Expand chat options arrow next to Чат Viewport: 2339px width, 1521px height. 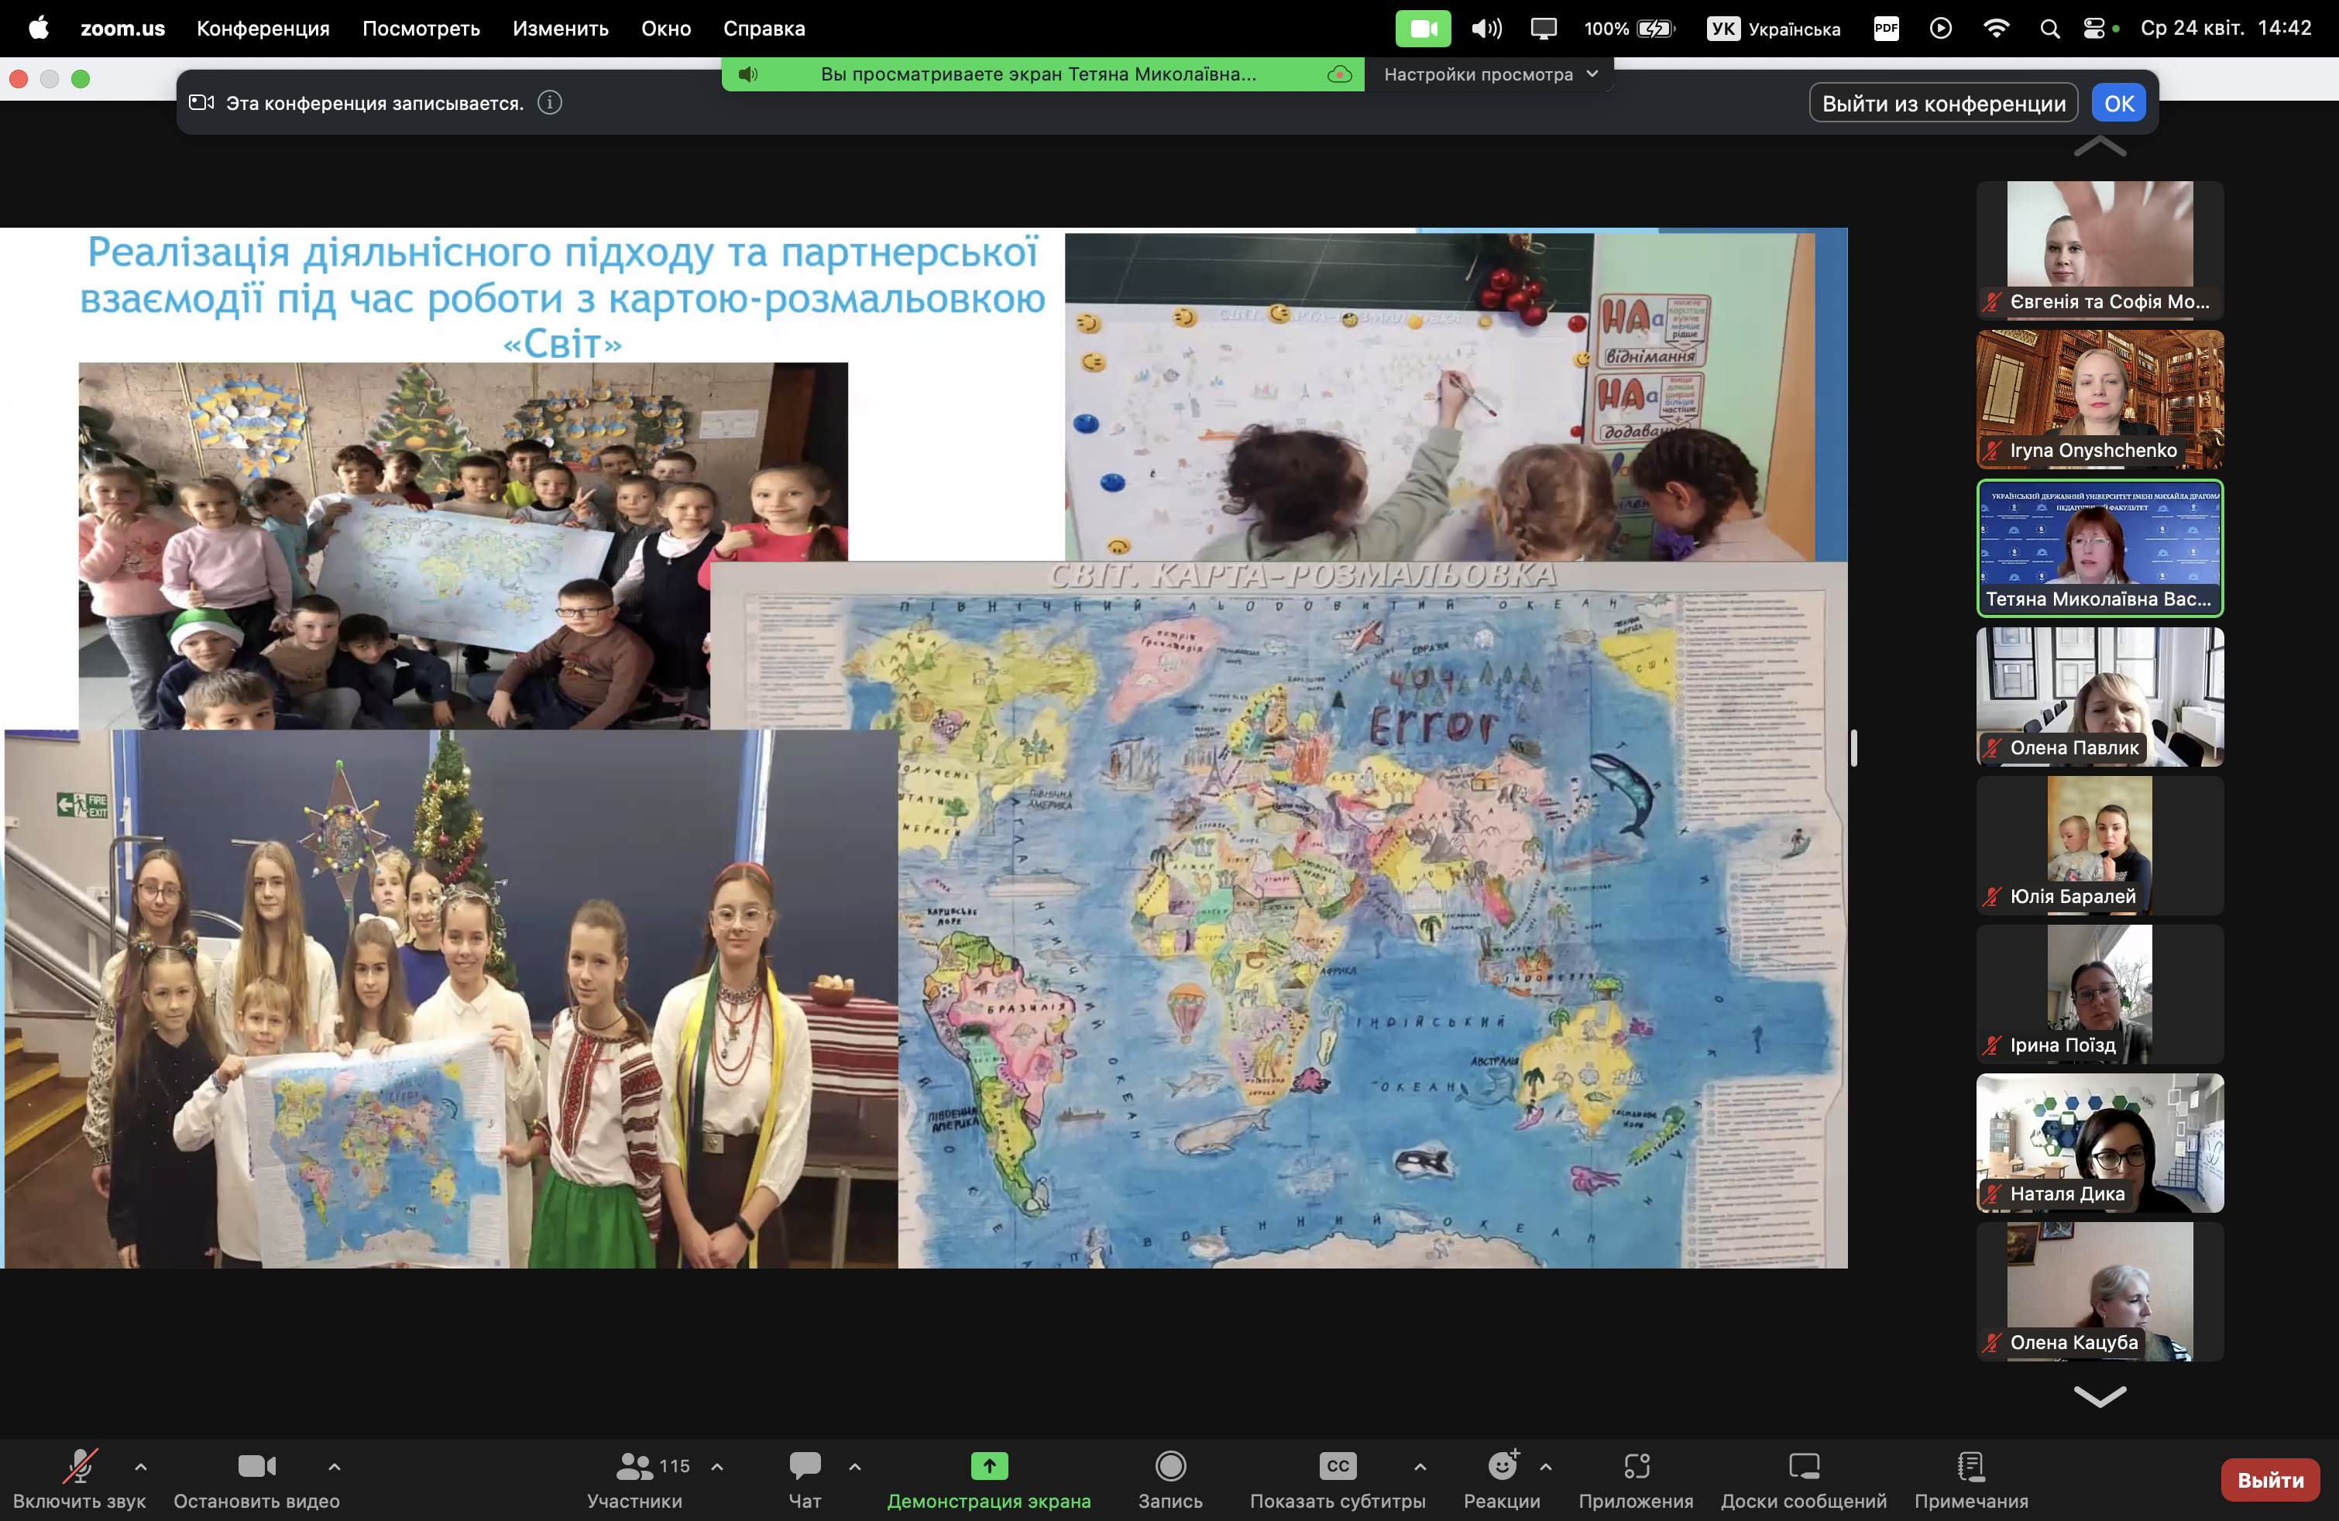pos(855,1467)
